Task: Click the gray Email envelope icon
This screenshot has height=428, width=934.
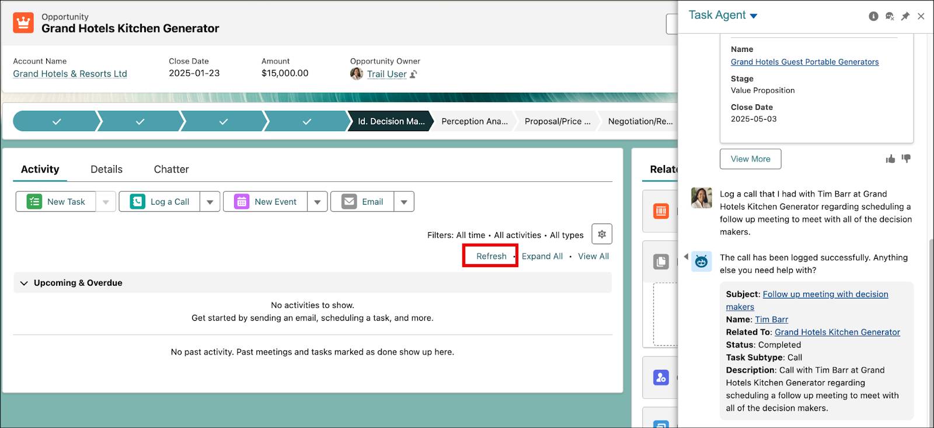Action: click(x=349, y=202)
